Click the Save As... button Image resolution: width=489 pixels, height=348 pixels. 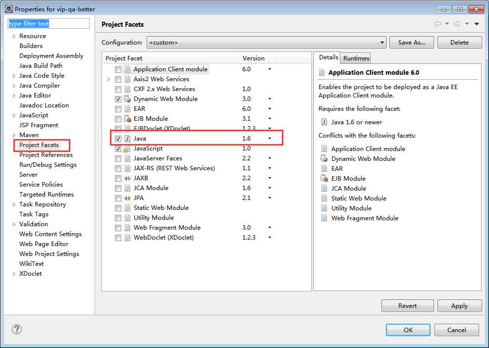point(411,43)
